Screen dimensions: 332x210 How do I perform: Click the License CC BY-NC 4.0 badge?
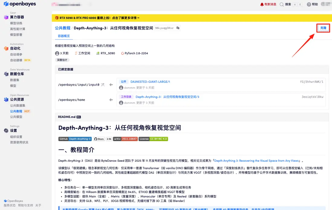pyautogui.click(x=153, y=139)
